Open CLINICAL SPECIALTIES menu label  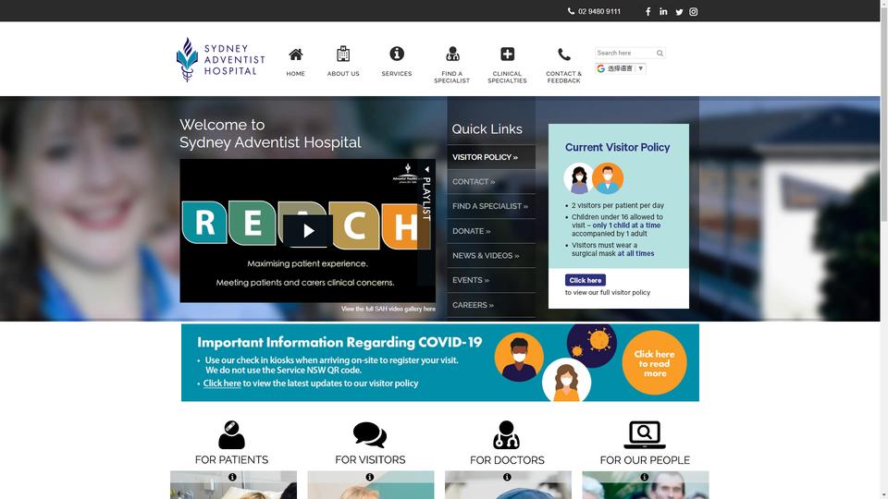[508, 77]
